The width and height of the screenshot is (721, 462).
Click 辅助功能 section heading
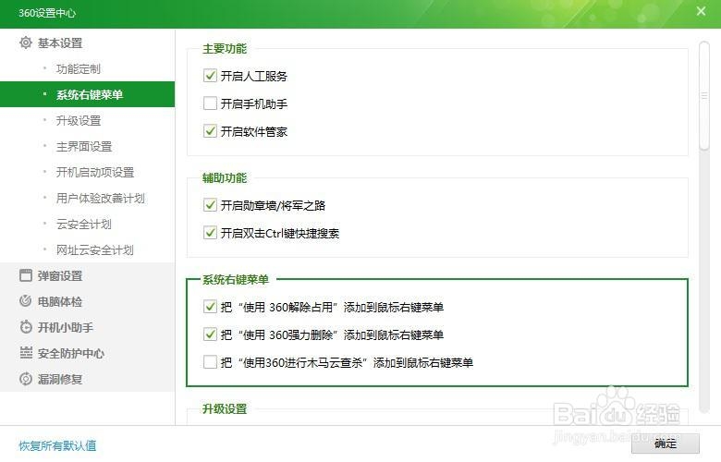(225, 177)
